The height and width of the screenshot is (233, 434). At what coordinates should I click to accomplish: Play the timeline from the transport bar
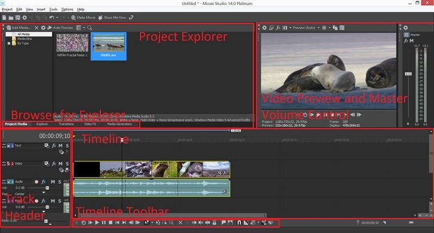pos(97,223)
